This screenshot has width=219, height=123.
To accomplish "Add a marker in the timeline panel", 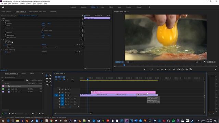I will click(x=68, y=79).
